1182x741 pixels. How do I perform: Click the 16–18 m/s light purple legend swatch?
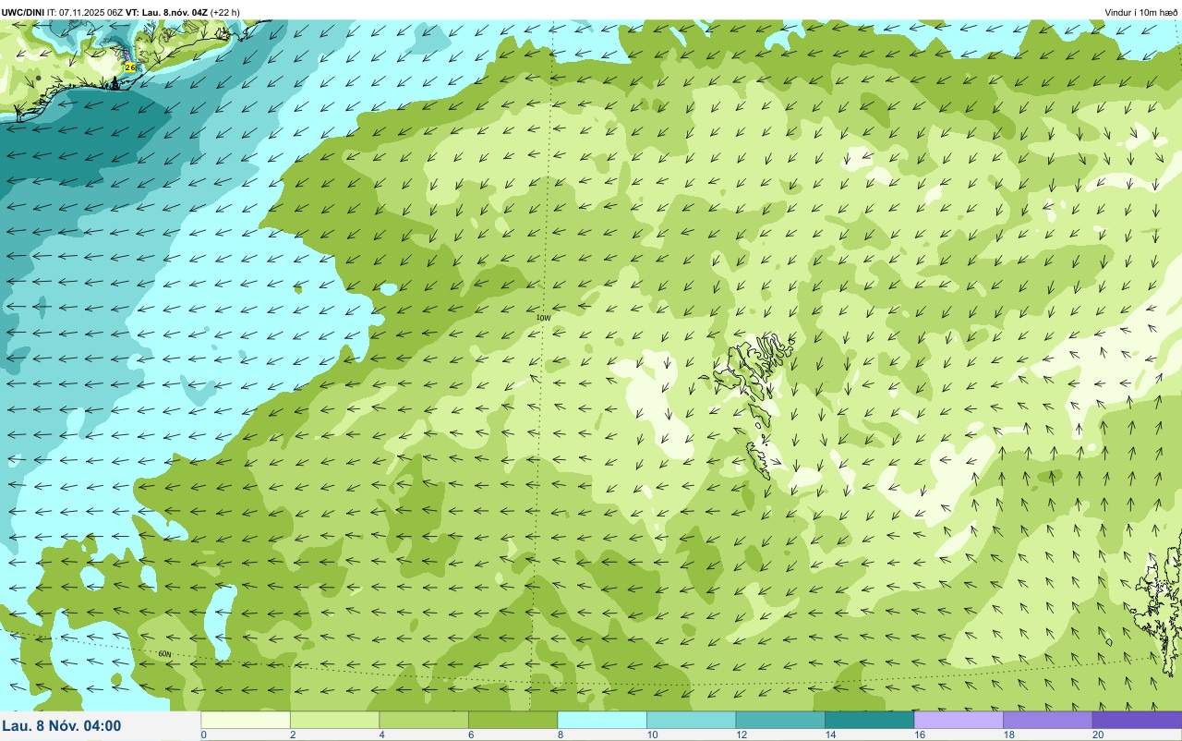tap(959, 720)
